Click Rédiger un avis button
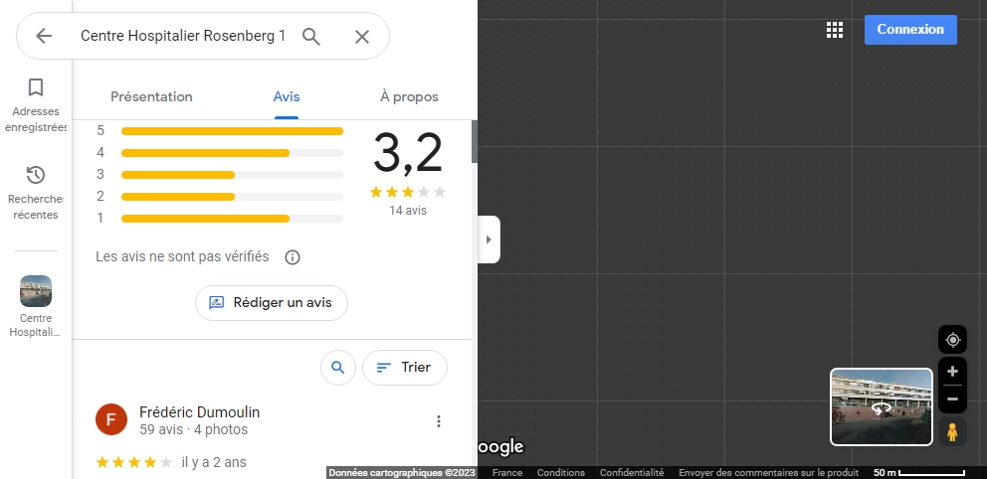This screenshot has height=479, width=987. [x=272, y=303]
